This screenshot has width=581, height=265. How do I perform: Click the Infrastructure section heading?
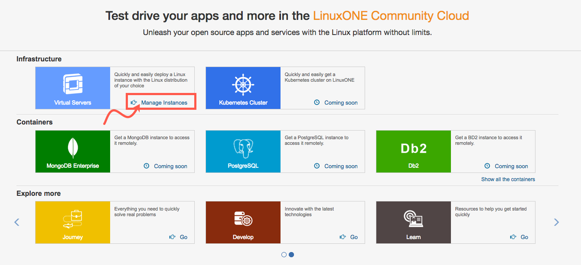[39, 59]
